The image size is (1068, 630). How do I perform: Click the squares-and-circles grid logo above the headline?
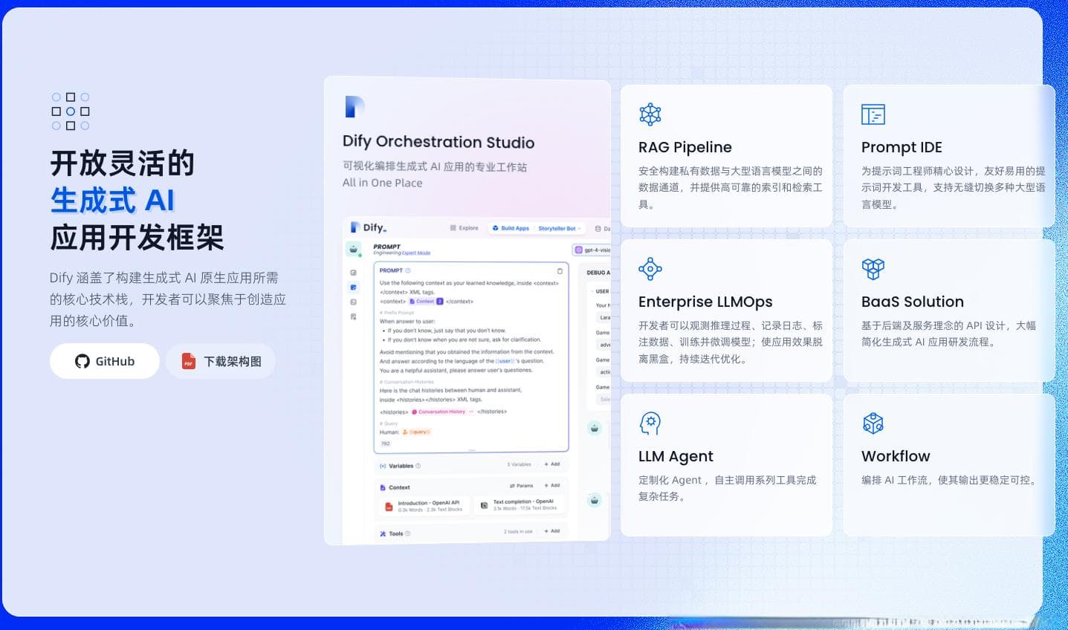click(71, 111)
